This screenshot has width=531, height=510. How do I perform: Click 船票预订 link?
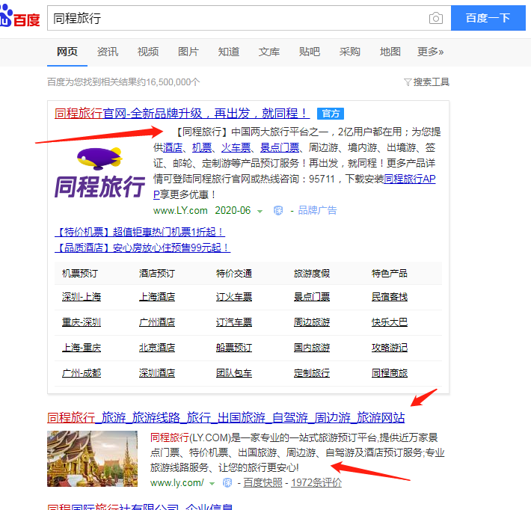[x=234, y=348]
